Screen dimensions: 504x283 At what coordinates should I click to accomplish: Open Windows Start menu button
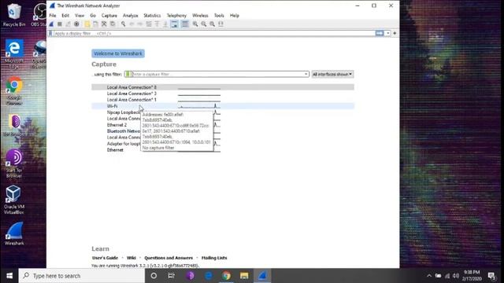click(9, 276)
